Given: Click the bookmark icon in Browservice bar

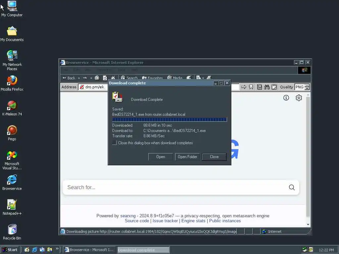Looking at the screenshot, I should [251, 87].
